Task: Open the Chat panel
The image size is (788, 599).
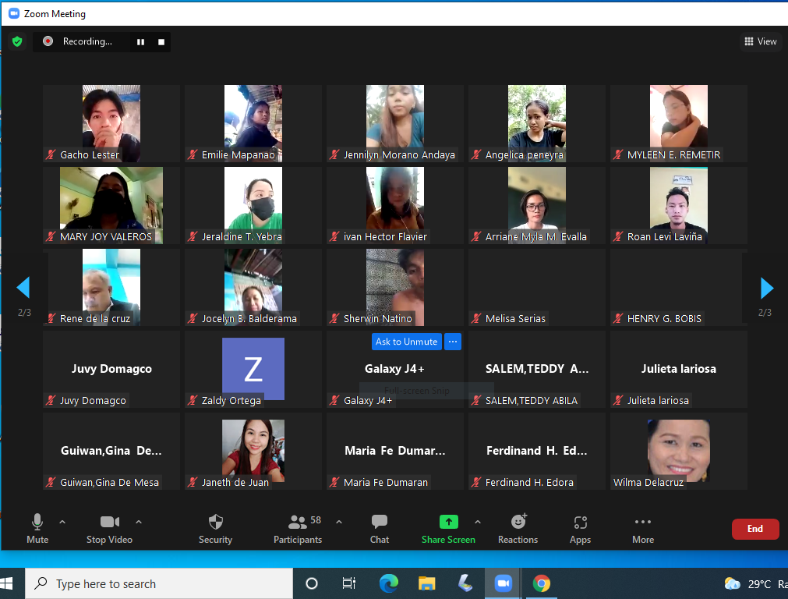Action: point(380,523)
